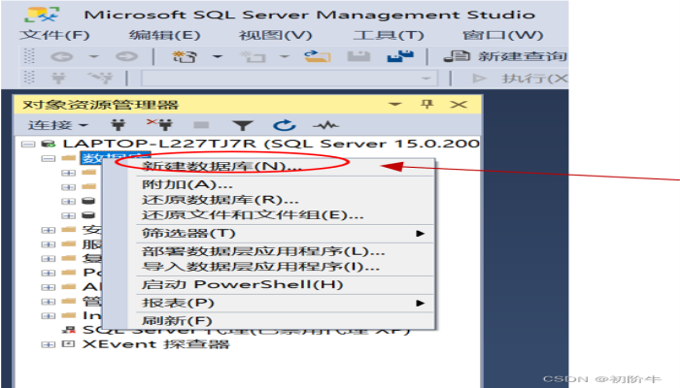Click the refresh circular arrow icon
Screen dimensions: 680x388
tap(285, 125)
